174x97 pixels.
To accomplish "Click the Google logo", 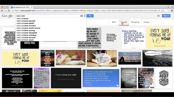I will [x=7, y=16].
